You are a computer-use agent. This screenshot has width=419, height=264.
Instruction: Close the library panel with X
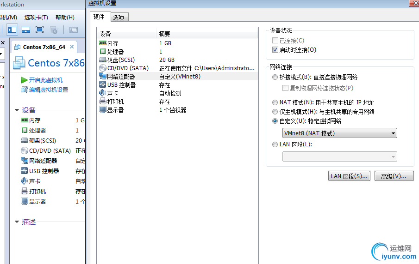(x=3, y=42)
